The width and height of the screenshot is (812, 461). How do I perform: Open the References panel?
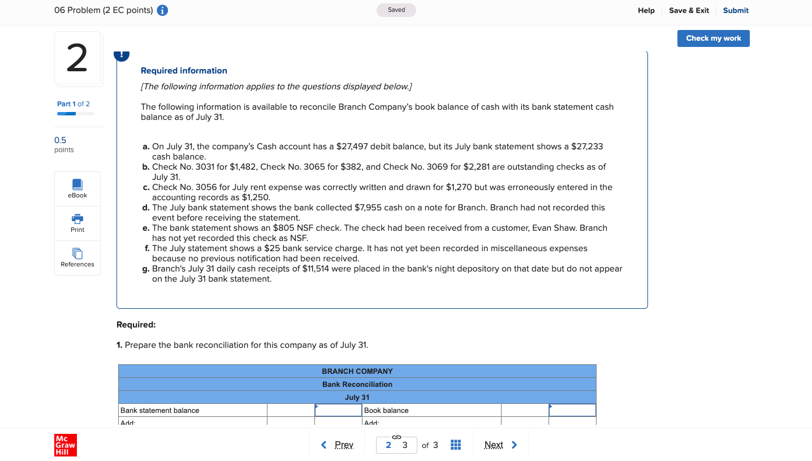tap(77, 258)
